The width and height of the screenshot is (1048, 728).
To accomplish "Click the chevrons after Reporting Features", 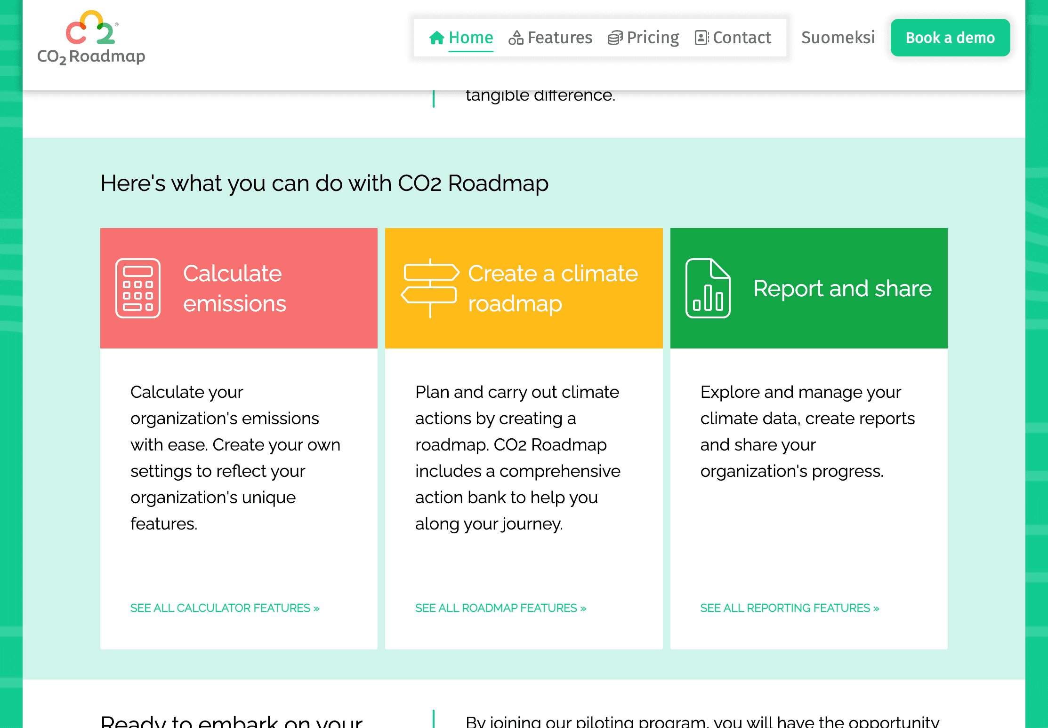I will tap(876, 608).
